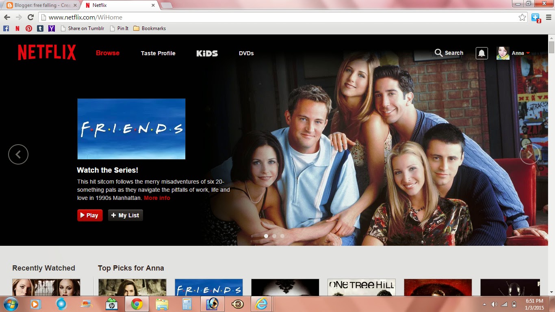This screenshot has height=312, width=555.
Task: Open Friends thumbnail in Top Picks
Action: coord(209,287)
